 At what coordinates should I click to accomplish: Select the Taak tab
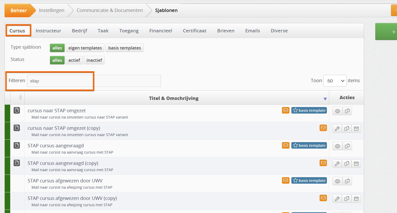click(103, 31)
